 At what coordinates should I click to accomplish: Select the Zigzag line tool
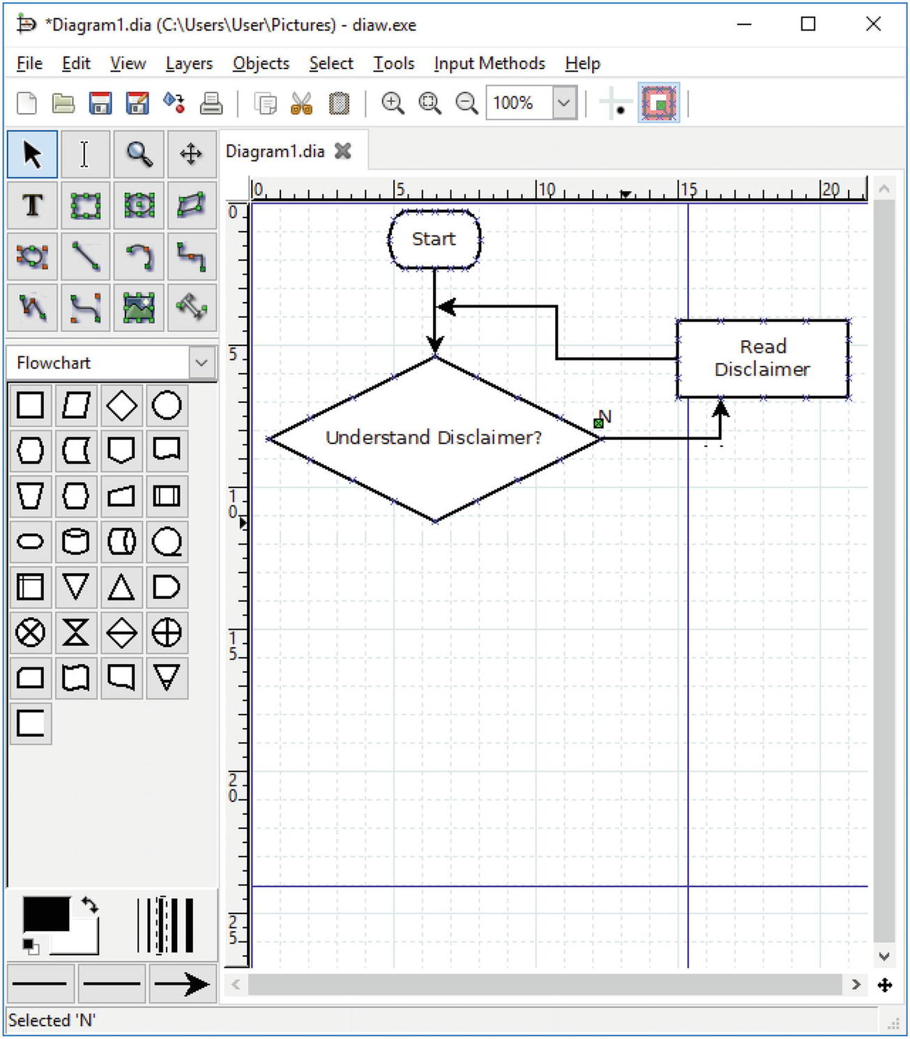pos(192,257)
